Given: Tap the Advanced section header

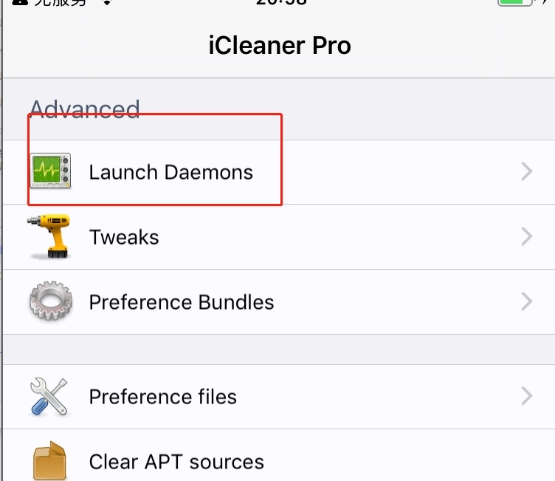Looking at the screenshot, I should pos(85,109).
